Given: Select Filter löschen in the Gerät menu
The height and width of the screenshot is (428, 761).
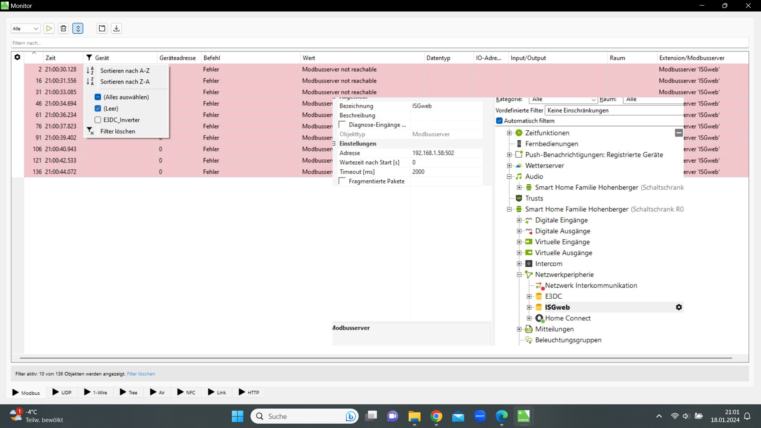Looking at the screenshot, I should click(x=117, y=131).
